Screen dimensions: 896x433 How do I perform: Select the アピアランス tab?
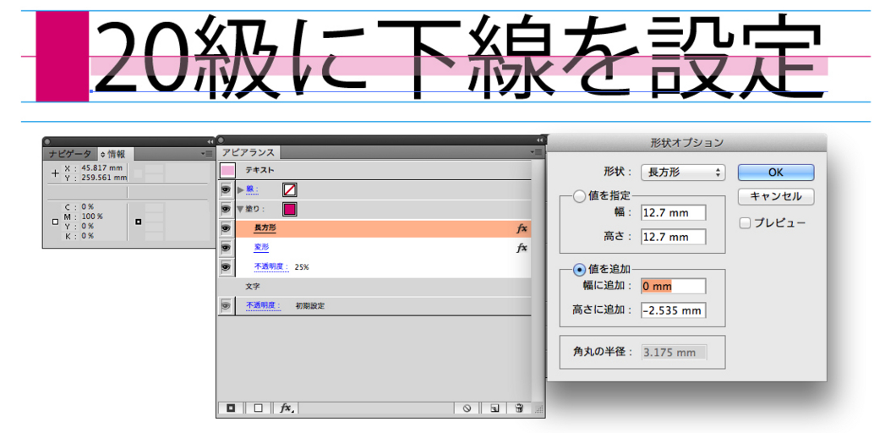[249, 153]
